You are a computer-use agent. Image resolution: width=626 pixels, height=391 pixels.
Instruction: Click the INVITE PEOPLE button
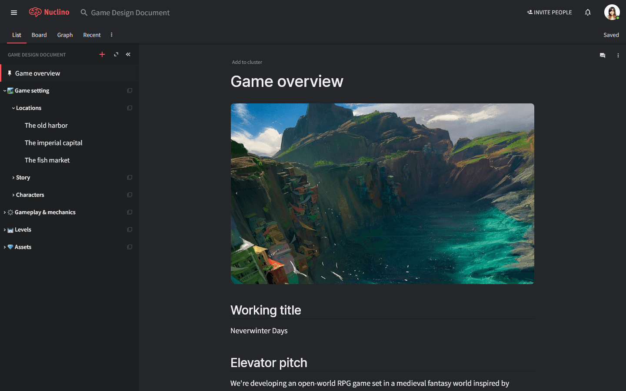coord(549,12)
